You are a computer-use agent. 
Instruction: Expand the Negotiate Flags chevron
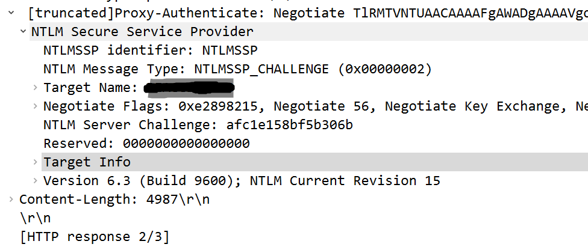tap(36, 106)
